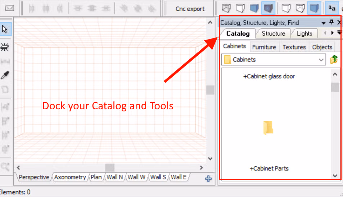Click the left sidebar distribute-horizontal icon
Screen dimensions: 343x197
tap(5, 134)
